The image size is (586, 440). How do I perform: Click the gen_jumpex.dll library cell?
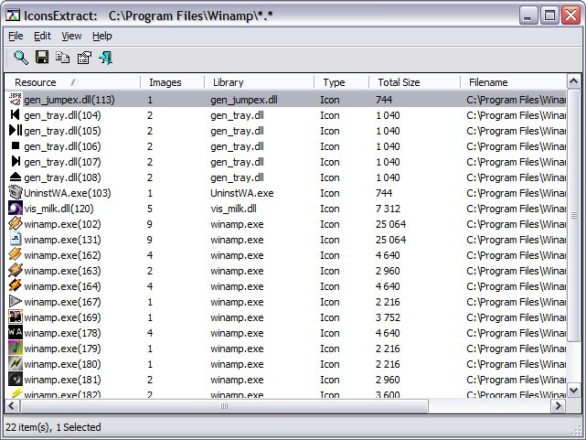244,100
